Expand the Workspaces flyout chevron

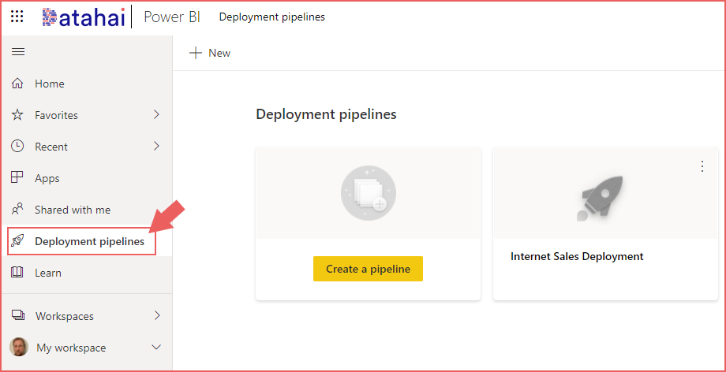(157, 315)
